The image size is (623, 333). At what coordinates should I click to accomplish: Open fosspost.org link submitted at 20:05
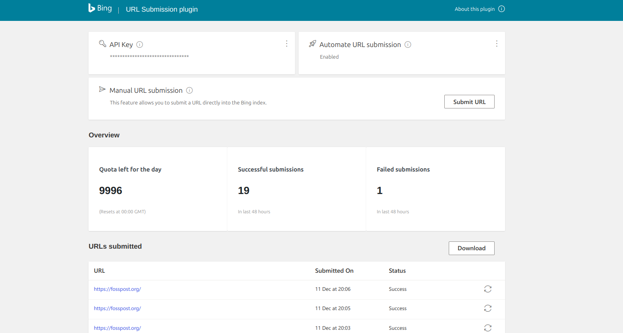pos(117,308)
